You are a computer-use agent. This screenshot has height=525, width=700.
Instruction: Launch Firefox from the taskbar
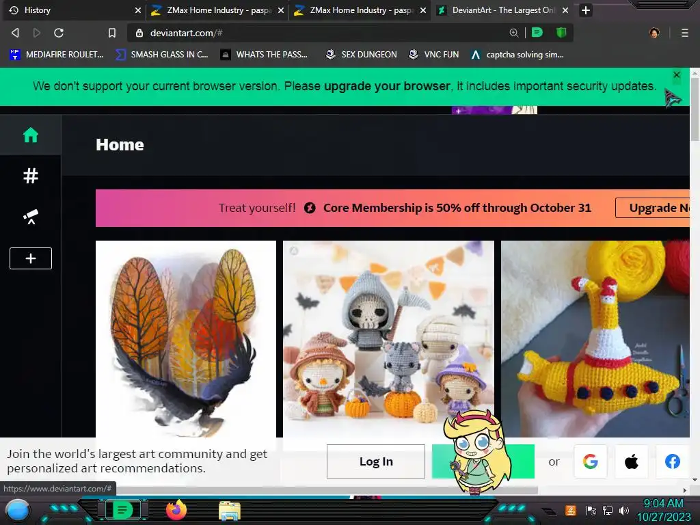click(176, 510)
